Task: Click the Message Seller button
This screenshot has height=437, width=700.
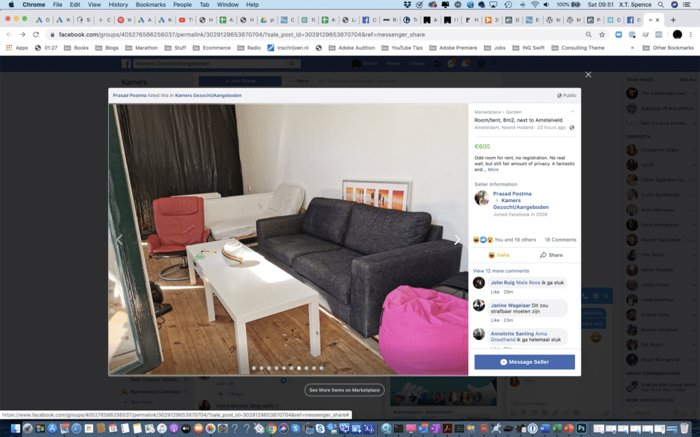Action: tap(524, 362)
